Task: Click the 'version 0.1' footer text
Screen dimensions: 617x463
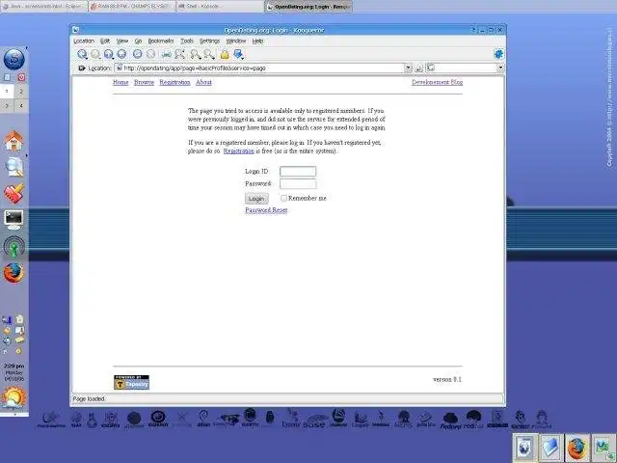Action: click(x=447, y=379)
